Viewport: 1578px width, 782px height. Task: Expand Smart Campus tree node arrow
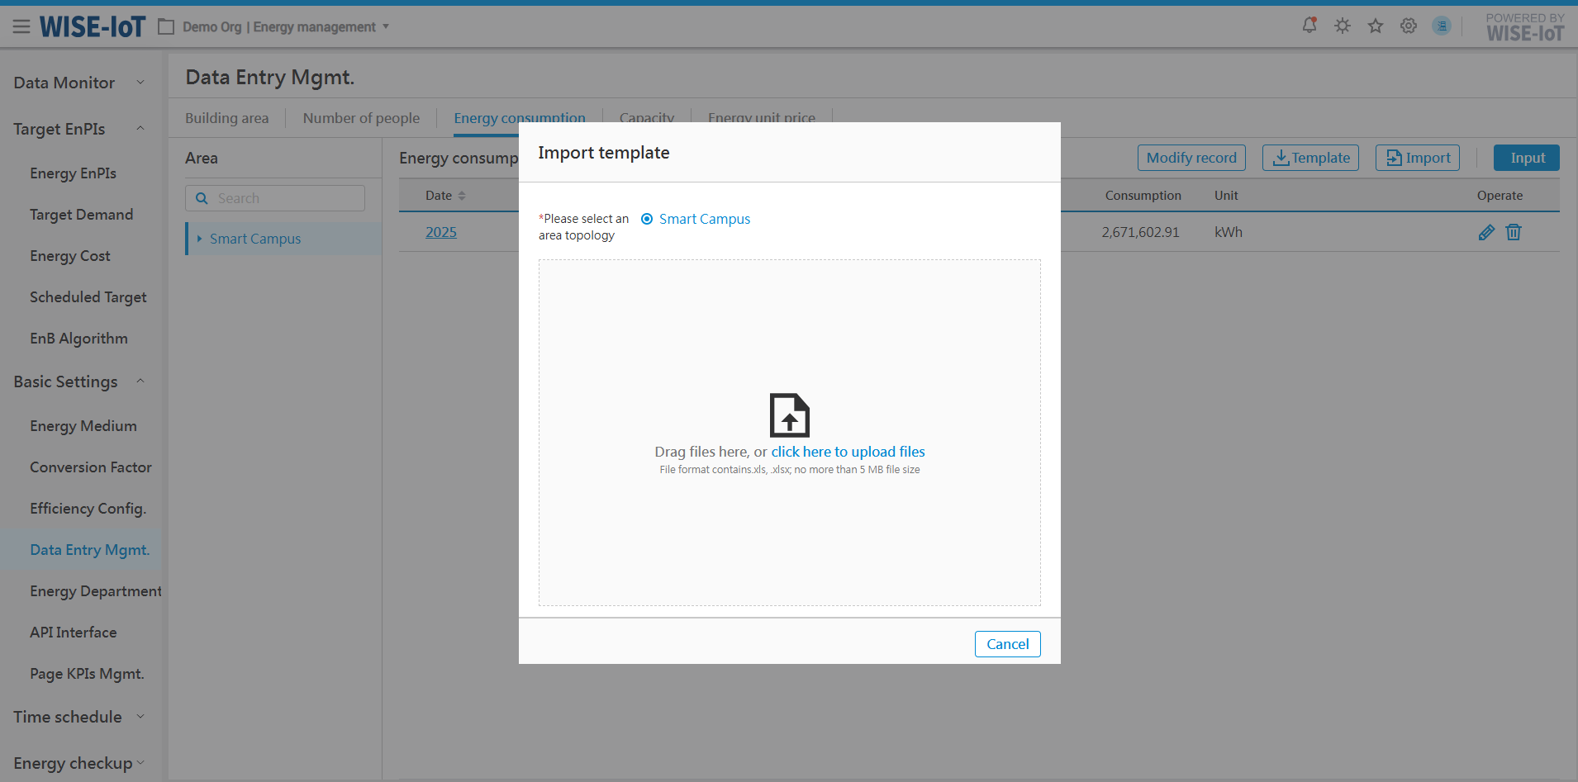click(x=199, y=239)
